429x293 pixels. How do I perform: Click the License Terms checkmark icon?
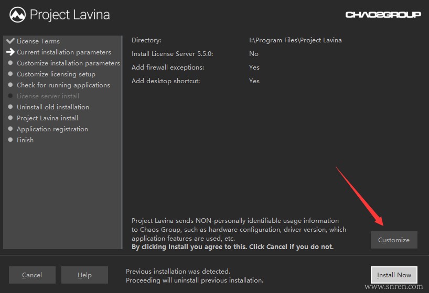(x=10, y=41)
